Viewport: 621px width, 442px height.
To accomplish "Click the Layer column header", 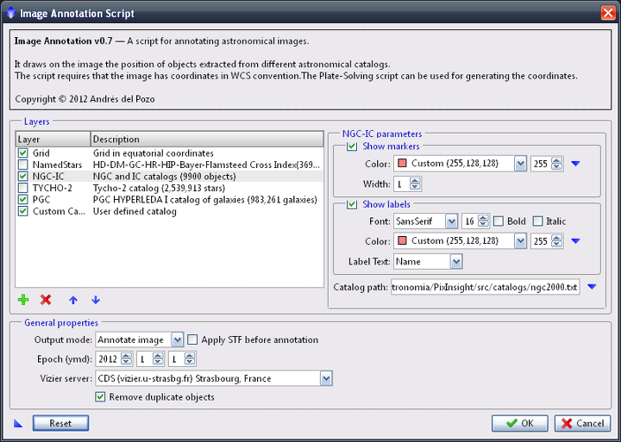I will pos(53,140).
